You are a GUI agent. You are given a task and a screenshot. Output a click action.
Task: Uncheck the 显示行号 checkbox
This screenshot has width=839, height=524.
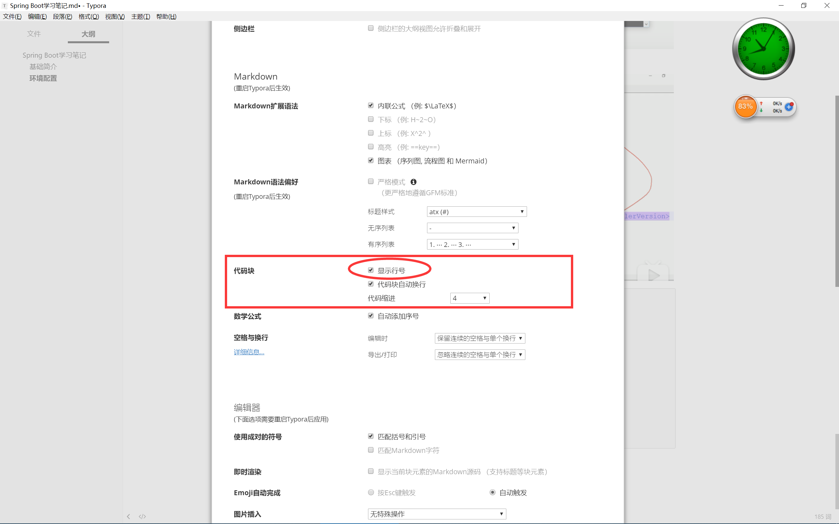[x=371, y=270]
